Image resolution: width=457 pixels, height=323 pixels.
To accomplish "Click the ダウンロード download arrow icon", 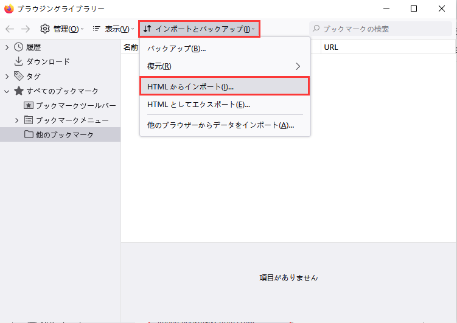I will 18,61.
